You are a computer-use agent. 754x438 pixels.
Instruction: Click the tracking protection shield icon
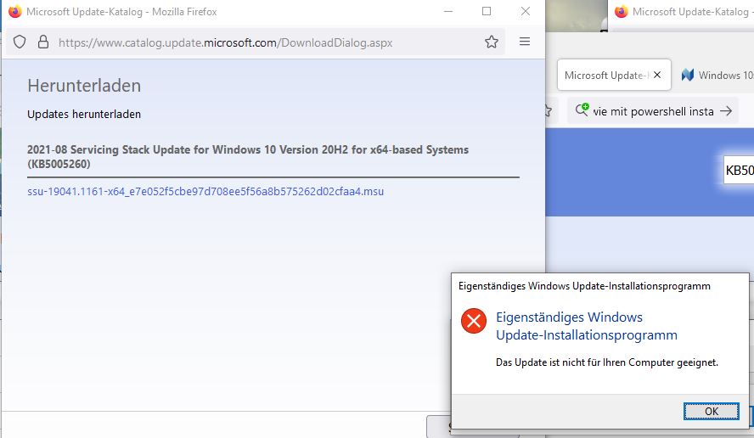click(20, 42)
